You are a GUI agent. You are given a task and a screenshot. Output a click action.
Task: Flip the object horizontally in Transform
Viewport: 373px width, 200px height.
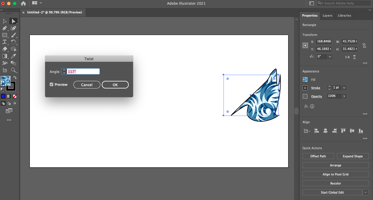[x=347, y=57]
